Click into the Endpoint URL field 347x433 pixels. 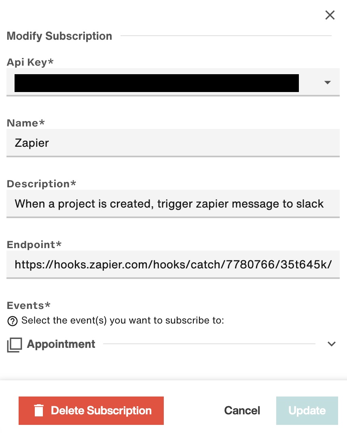click(x=173, y=265)
